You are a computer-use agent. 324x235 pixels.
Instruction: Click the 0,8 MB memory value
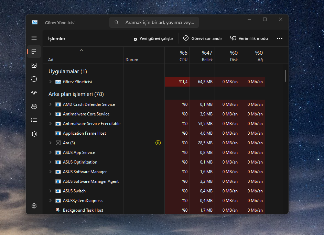pyautogui.click(x=206, y=153)
